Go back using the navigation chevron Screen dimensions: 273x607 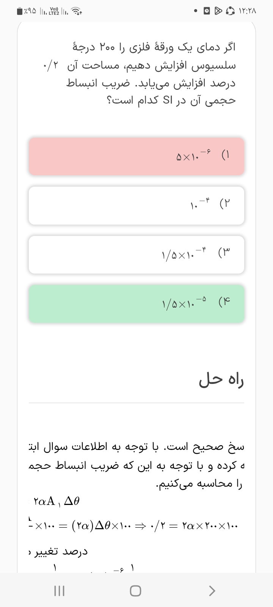click(212, 591)
